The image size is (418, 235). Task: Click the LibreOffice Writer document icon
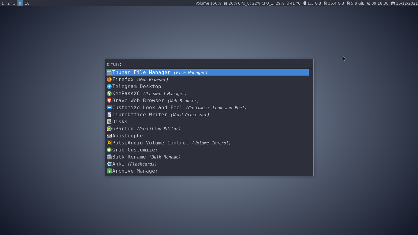point(109,115)
